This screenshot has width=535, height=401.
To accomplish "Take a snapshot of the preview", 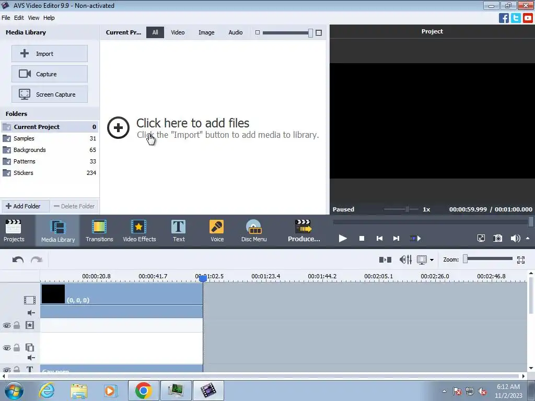I will (x=498, y=238).
